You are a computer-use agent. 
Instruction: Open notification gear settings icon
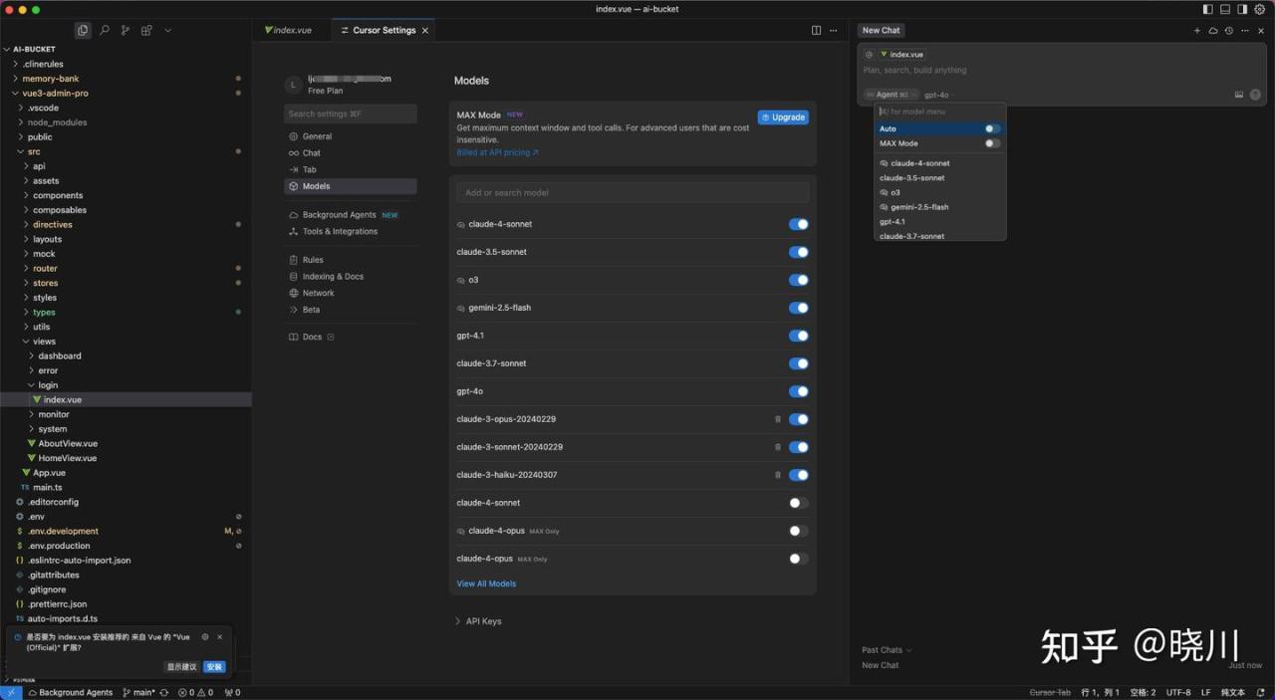coord(205,637)
